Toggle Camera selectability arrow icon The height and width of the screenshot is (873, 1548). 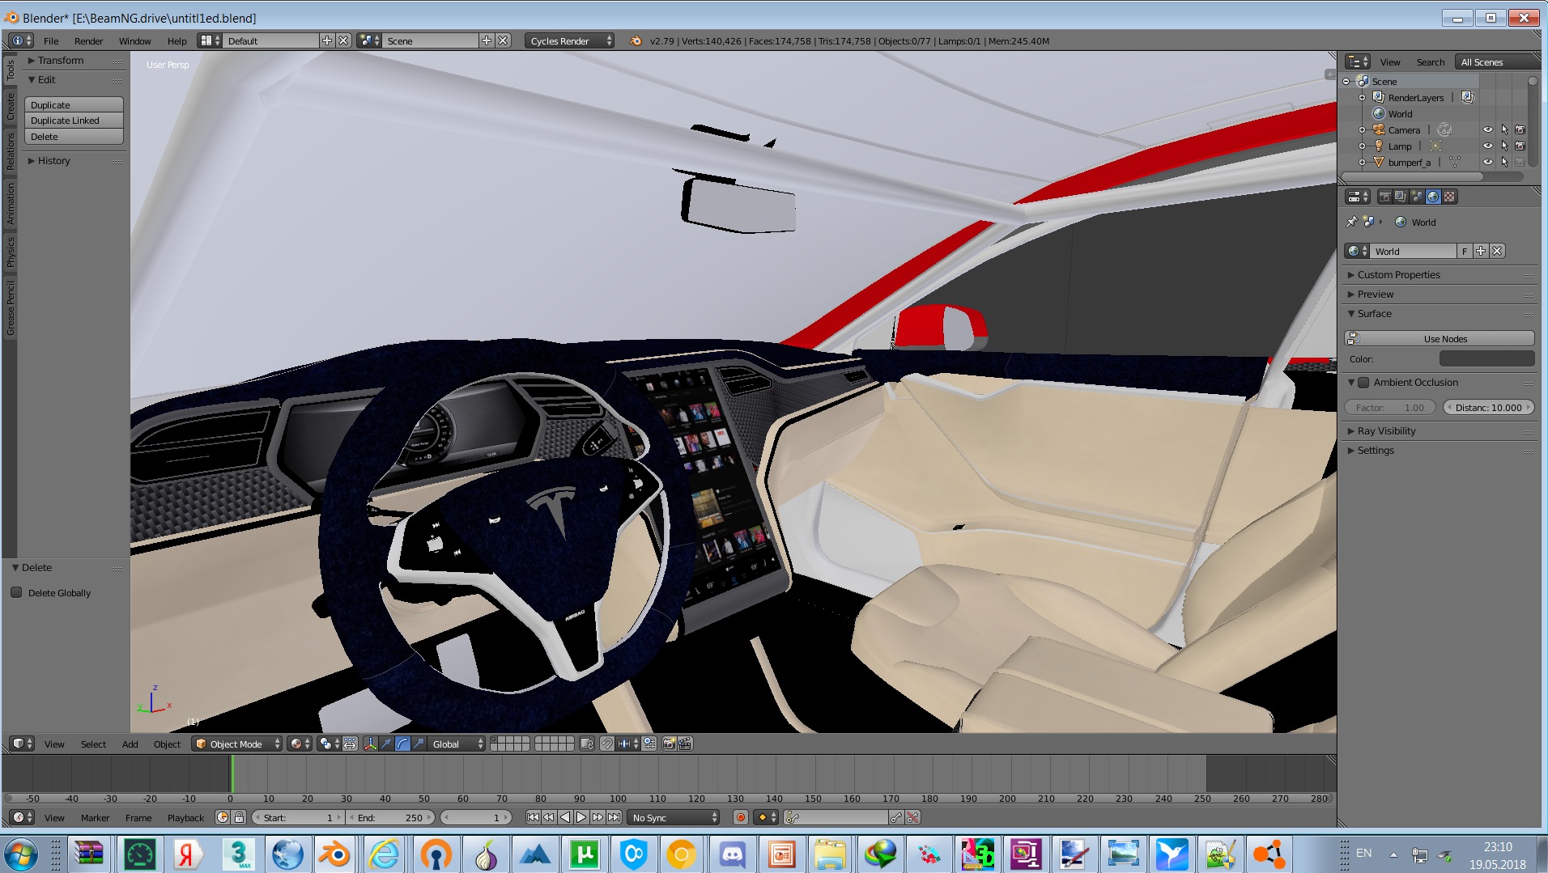click(x=1504, y=129)
